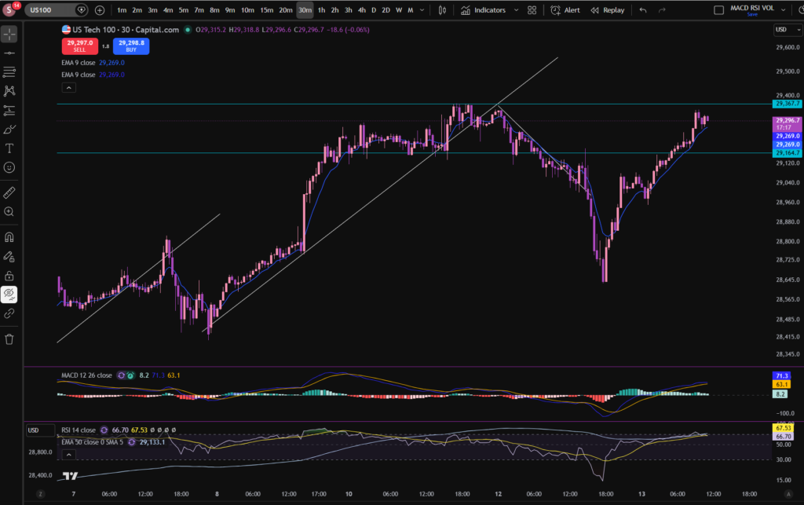Redo the last chart action
The width and height of the screenshot is (804, 505).
(x=662, y=9)
